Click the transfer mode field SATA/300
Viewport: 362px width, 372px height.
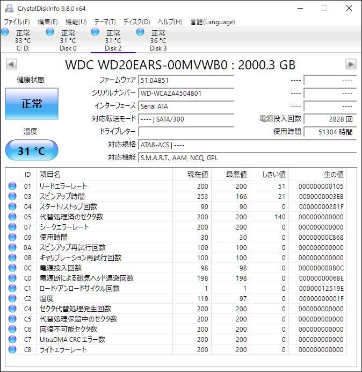[x=186, y=119]
